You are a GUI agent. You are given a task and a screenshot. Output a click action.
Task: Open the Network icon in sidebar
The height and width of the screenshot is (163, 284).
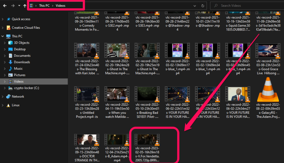click(8, 97)
